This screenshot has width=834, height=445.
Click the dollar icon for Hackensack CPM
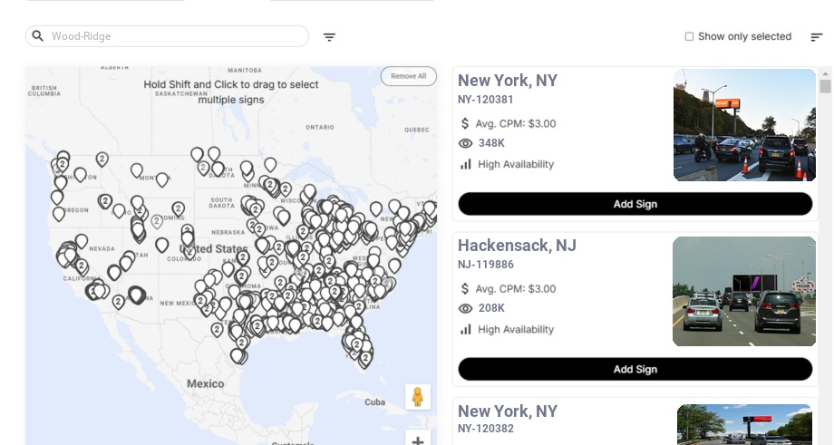coord(466,289)
